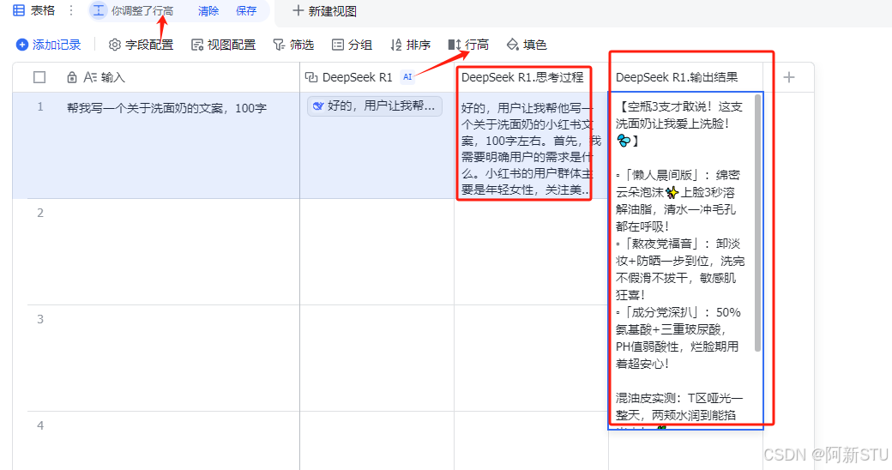Screen dimensions: 892x470
Task: Click the 添加记录 add record button
Action: 48,45
